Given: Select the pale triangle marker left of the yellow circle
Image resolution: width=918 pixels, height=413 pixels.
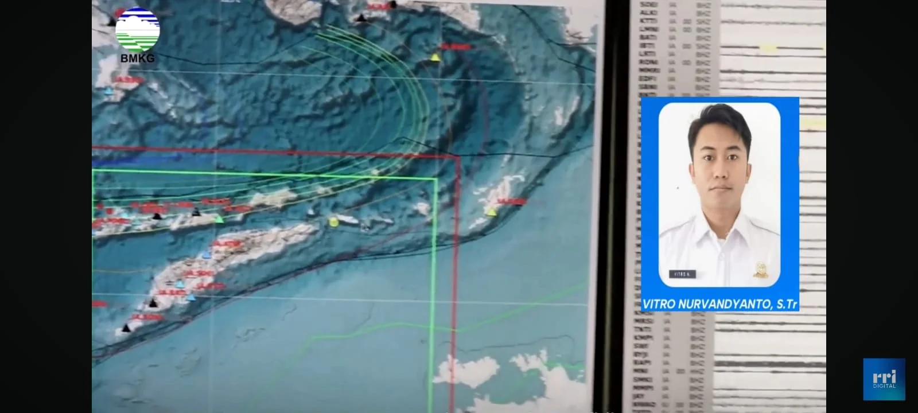Looking at the screenshot, I should tap(311, 212).
